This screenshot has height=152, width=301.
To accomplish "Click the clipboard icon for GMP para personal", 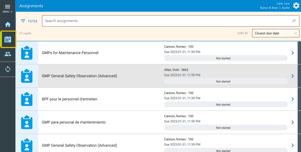I will click(27, 122).
